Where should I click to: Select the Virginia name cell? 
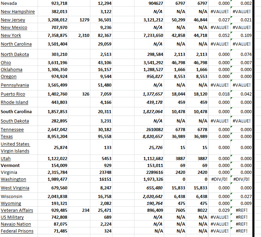[x=19, y=172]
